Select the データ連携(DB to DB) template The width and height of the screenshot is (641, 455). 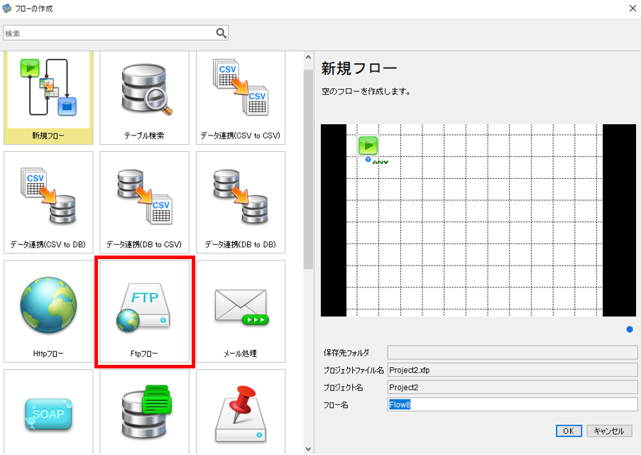point(241,202)
